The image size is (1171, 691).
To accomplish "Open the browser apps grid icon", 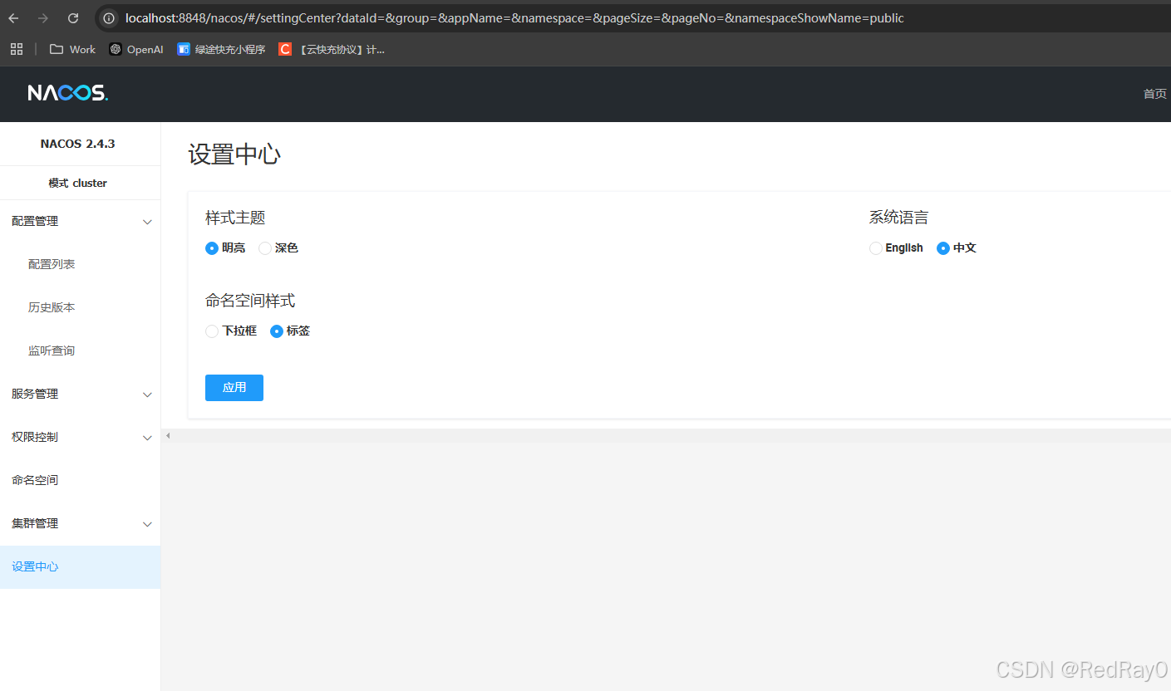I will 17,49.
